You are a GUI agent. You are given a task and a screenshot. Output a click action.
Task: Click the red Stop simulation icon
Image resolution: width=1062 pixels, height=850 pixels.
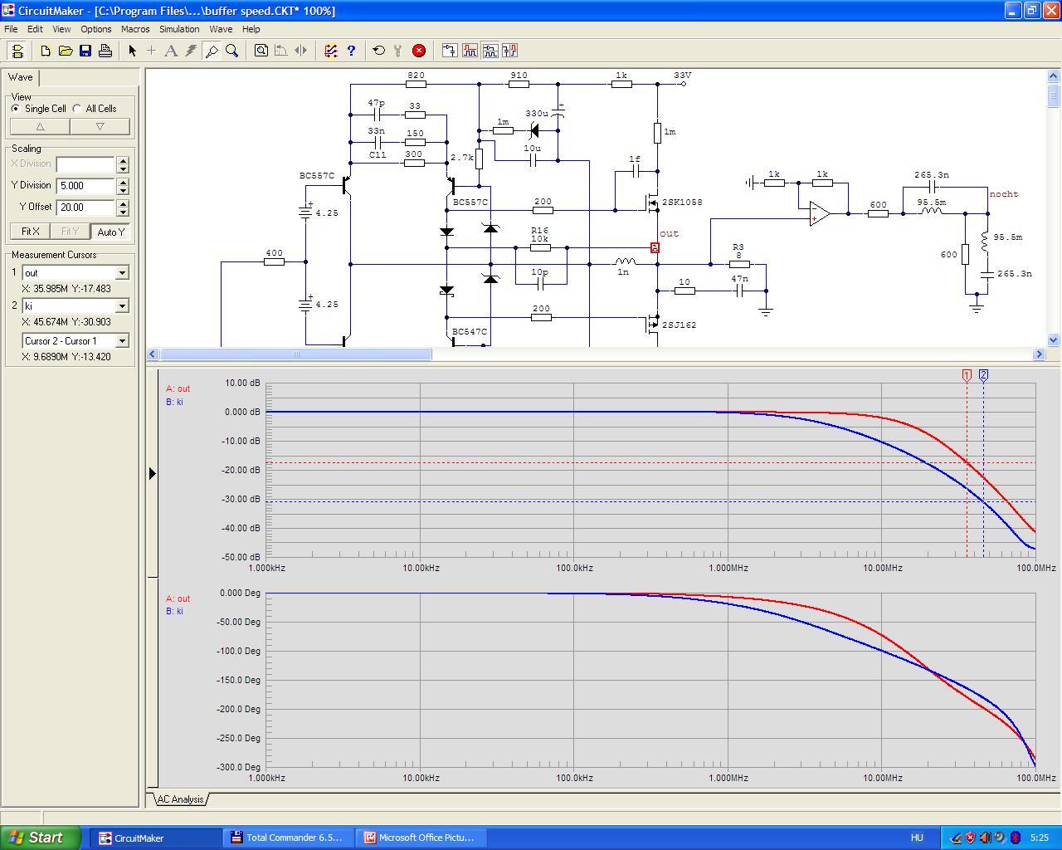(x=419, y=51)
